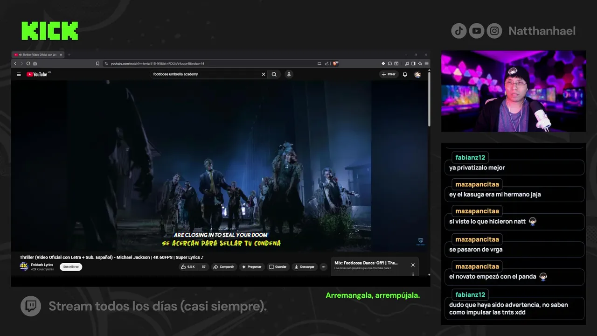Screen dimensions: 597x336
Task: Open the YouTube guide hamburger menu
Action: pyautogui.click(x=19, y=74)
